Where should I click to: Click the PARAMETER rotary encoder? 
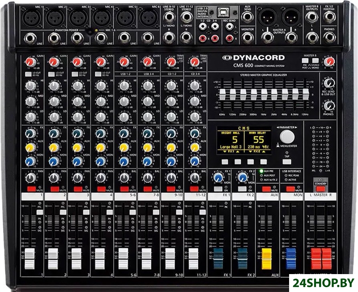pyautogui.click(x=287, y=137)
